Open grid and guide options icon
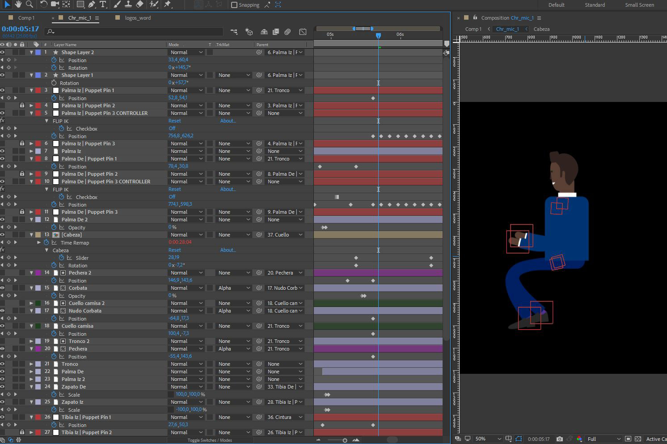This screenshot has width=667, height=444. point(509,439)
